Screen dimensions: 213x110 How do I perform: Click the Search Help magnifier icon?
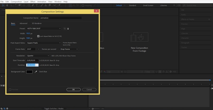[184, 5]
